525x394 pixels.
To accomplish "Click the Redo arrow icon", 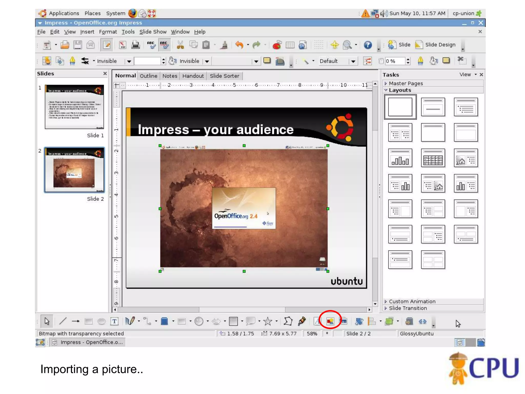I will (256, 45).
